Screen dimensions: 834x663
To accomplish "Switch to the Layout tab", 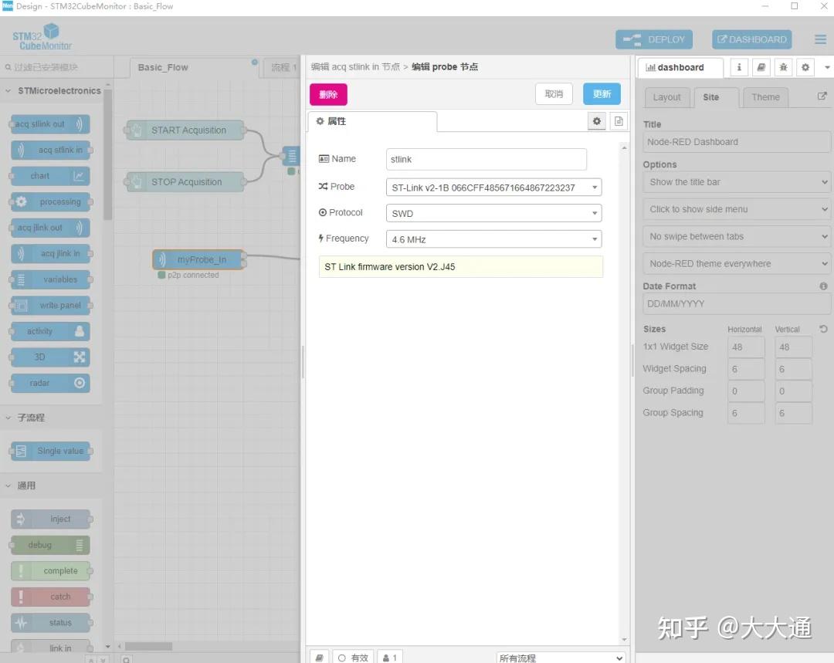I will [667, 97].
